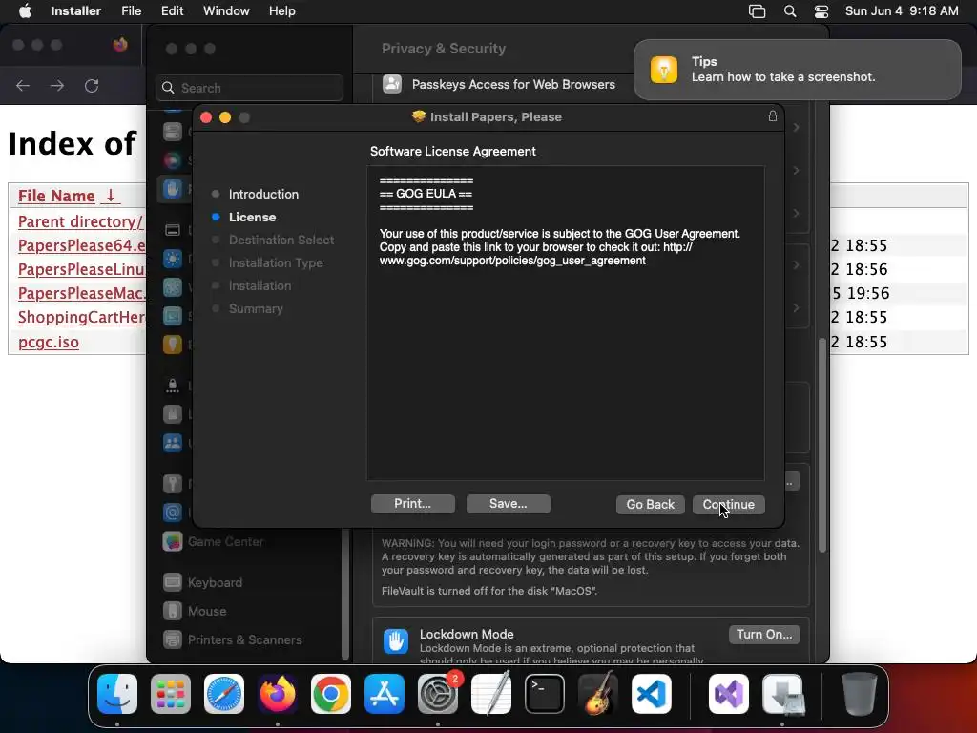Open the PapersPleaseMac file link
This screenshot has height=733, width=977.
82,294
